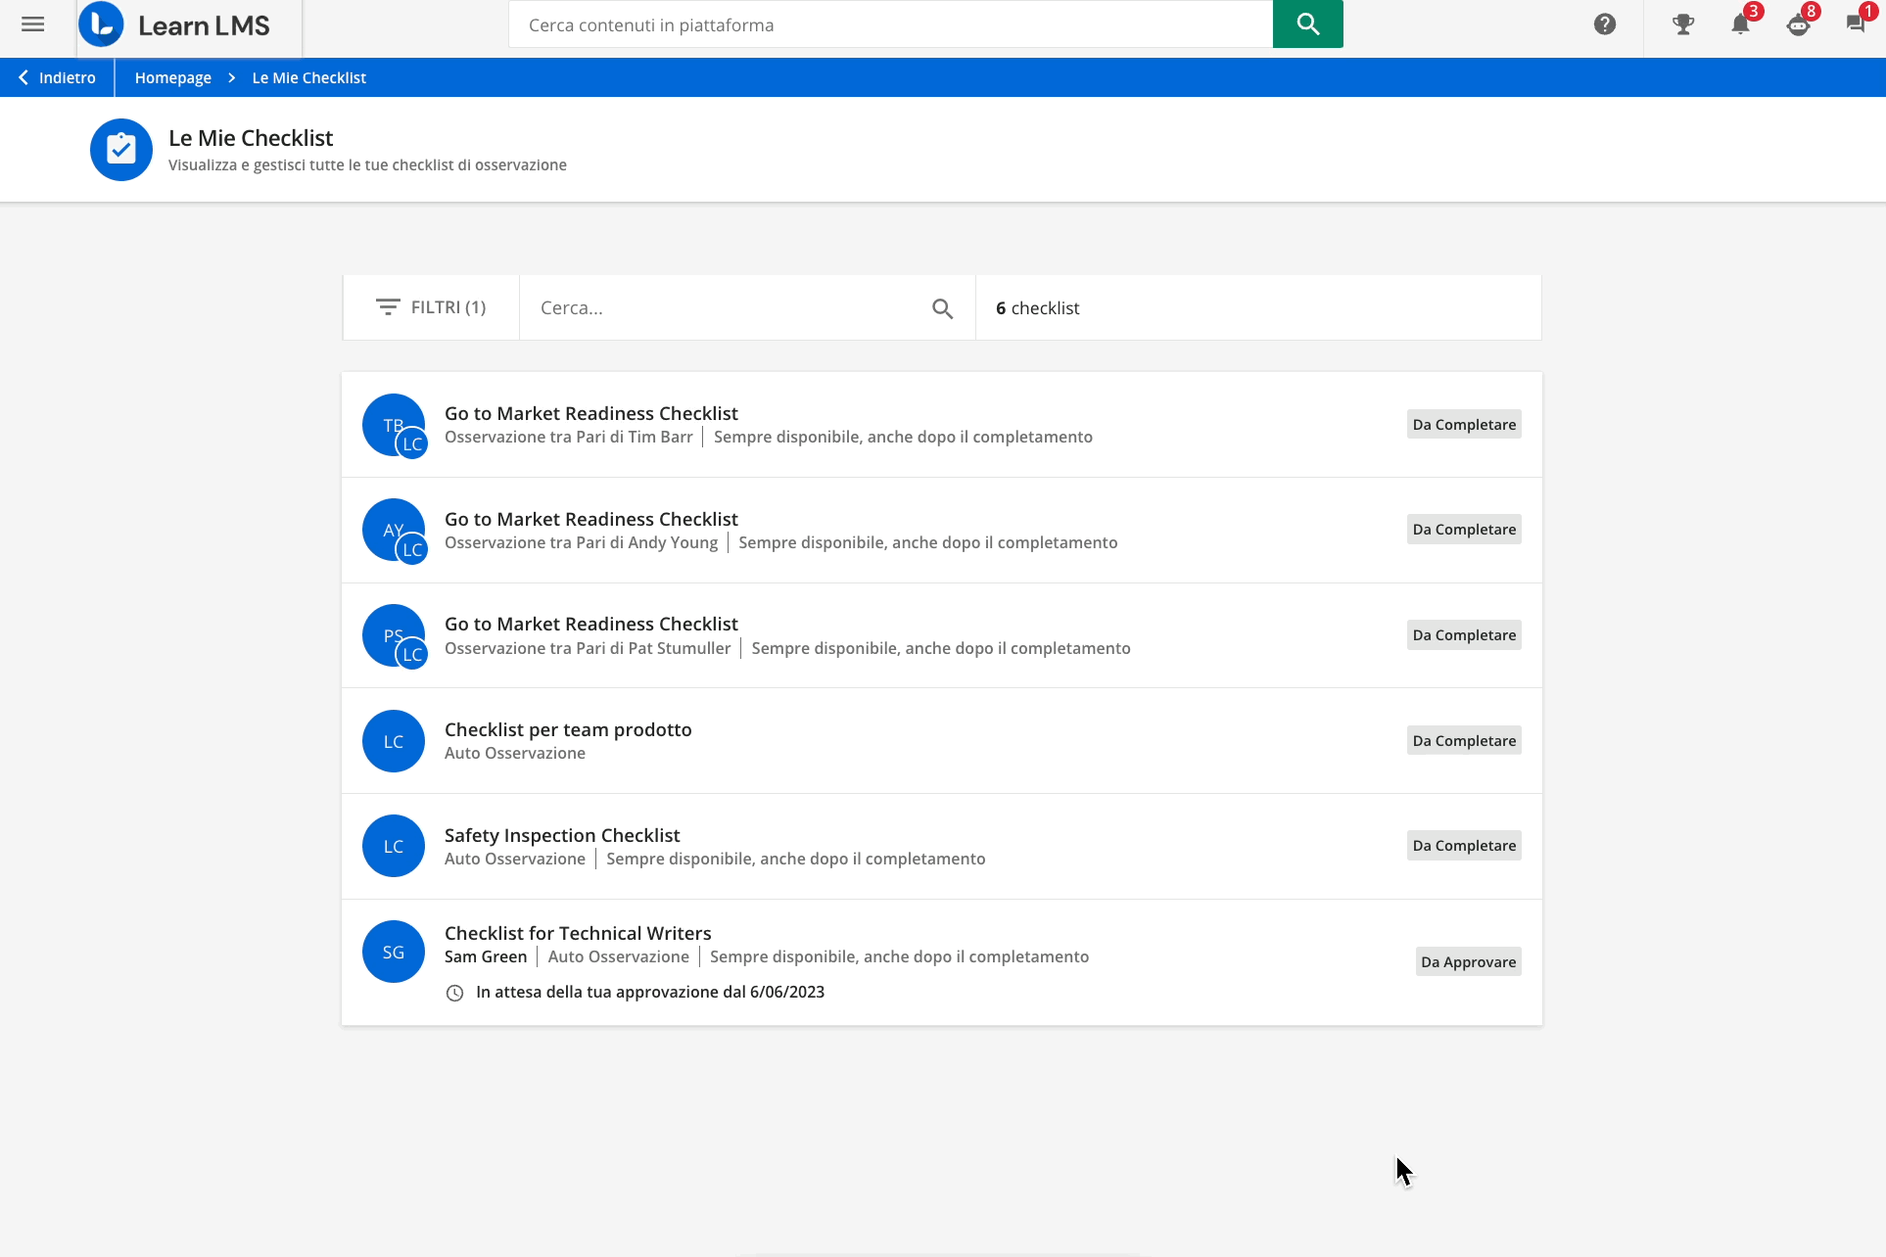Click the Le Mie Checklist clipboard icon
The image size is (1886, 1257).
(x=121, y=150)
